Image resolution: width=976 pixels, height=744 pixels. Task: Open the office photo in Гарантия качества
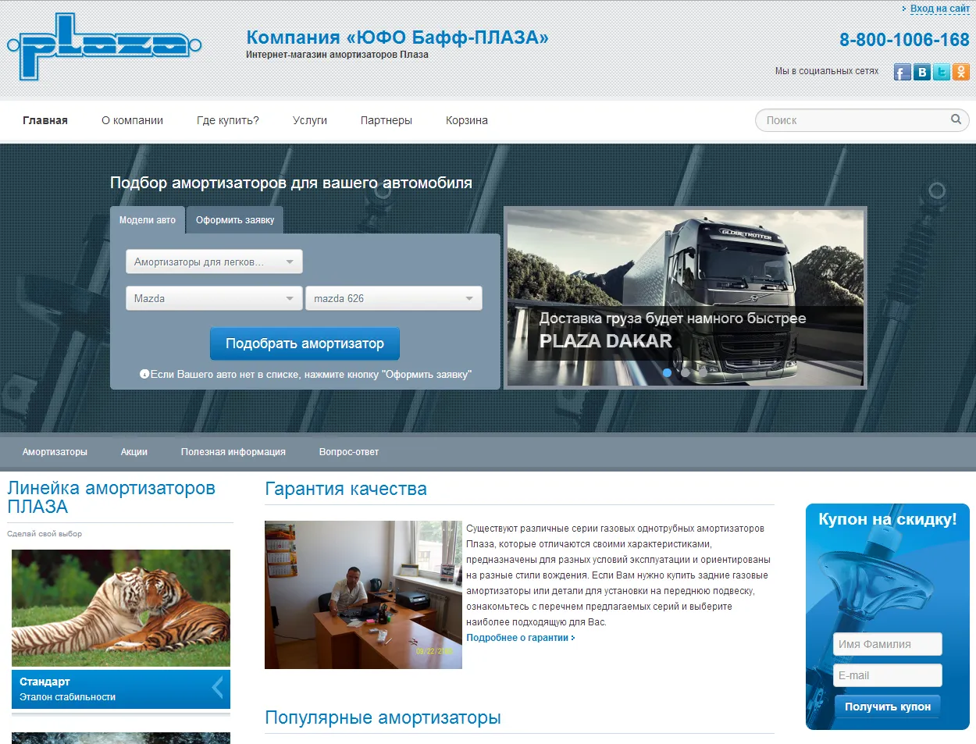tap(363, 595)
